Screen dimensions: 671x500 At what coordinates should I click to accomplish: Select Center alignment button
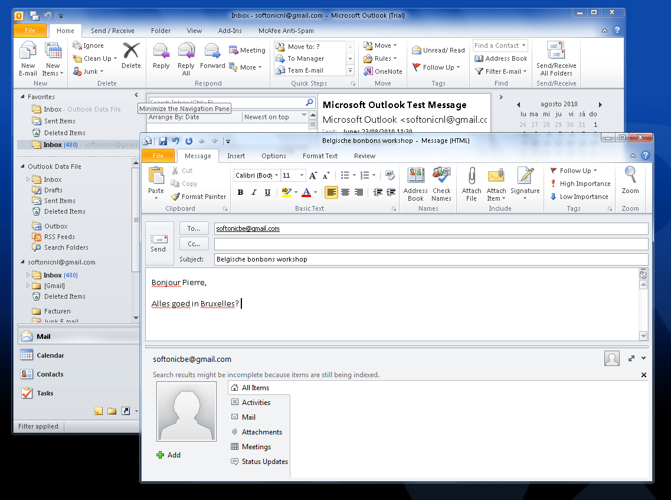(345, 192)
